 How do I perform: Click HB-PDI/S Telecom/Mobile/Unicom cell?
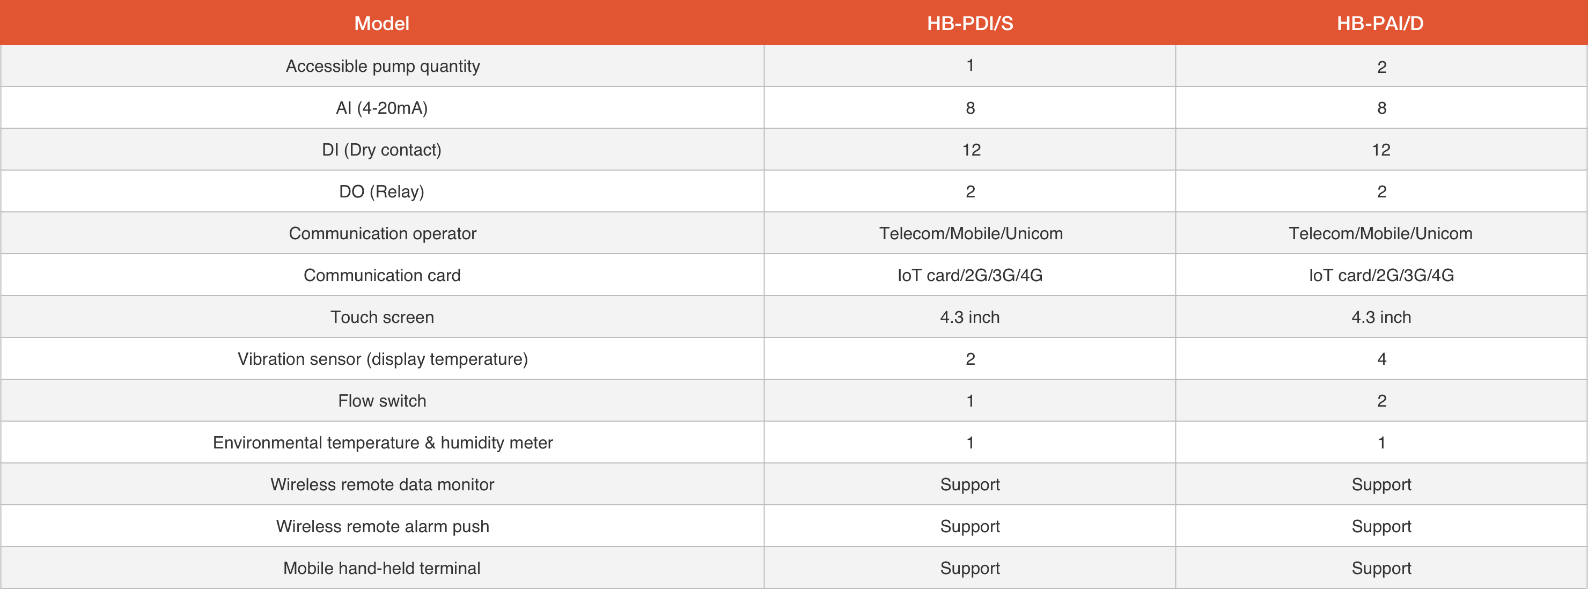971,233
